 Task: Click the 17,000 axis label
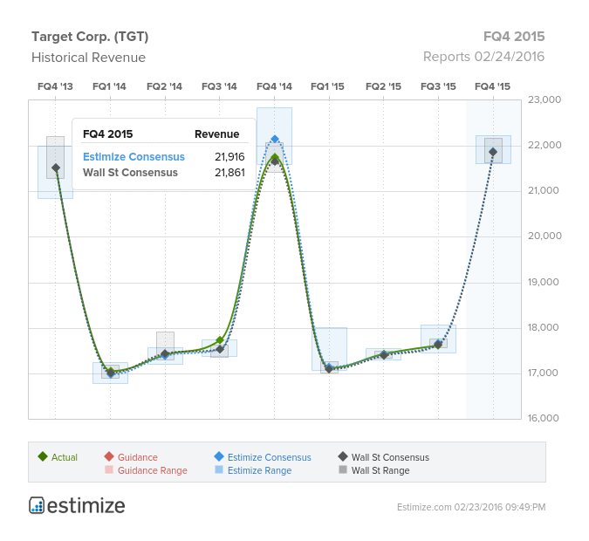(x=543, y=373)
